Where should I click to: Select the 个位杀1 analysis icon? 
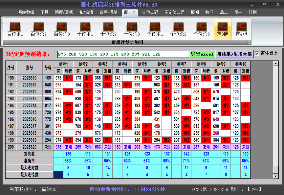(x=155, y=29)
